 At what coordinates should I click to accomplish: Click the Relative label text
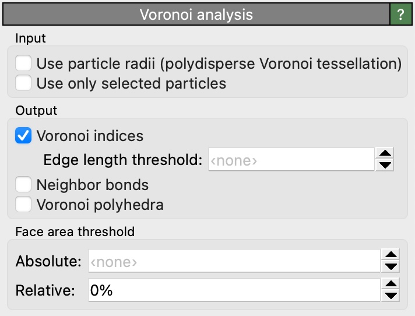tap(45, 290)
